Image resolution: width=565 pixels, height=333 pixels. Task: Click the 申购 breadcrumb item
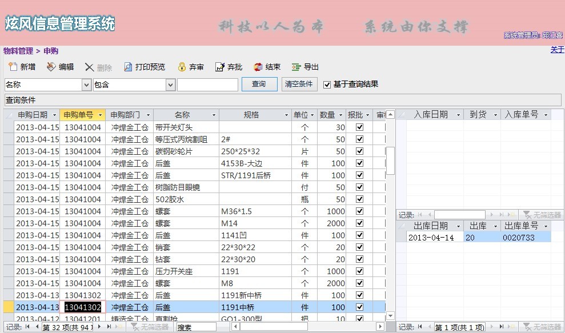coord(51,51)
